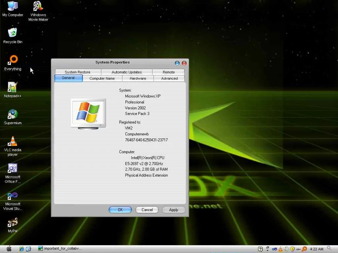The width and height of the screenshot is (338, 253).
Task: Click 'Version 2002' text
Action: 135,108
